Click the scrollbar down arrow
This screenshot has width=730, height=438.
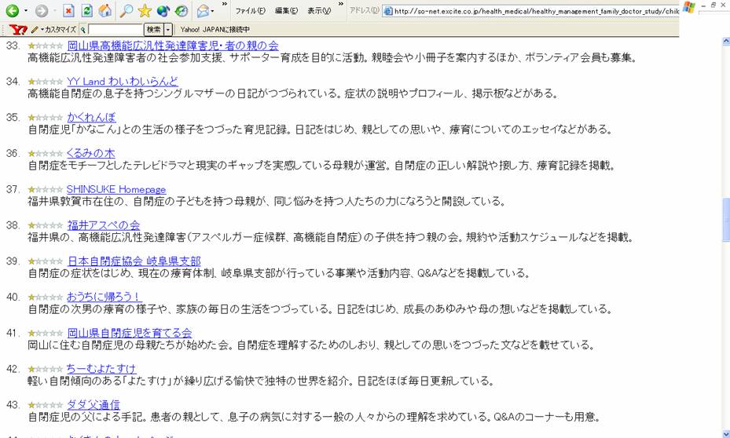(x=726, y=434)
